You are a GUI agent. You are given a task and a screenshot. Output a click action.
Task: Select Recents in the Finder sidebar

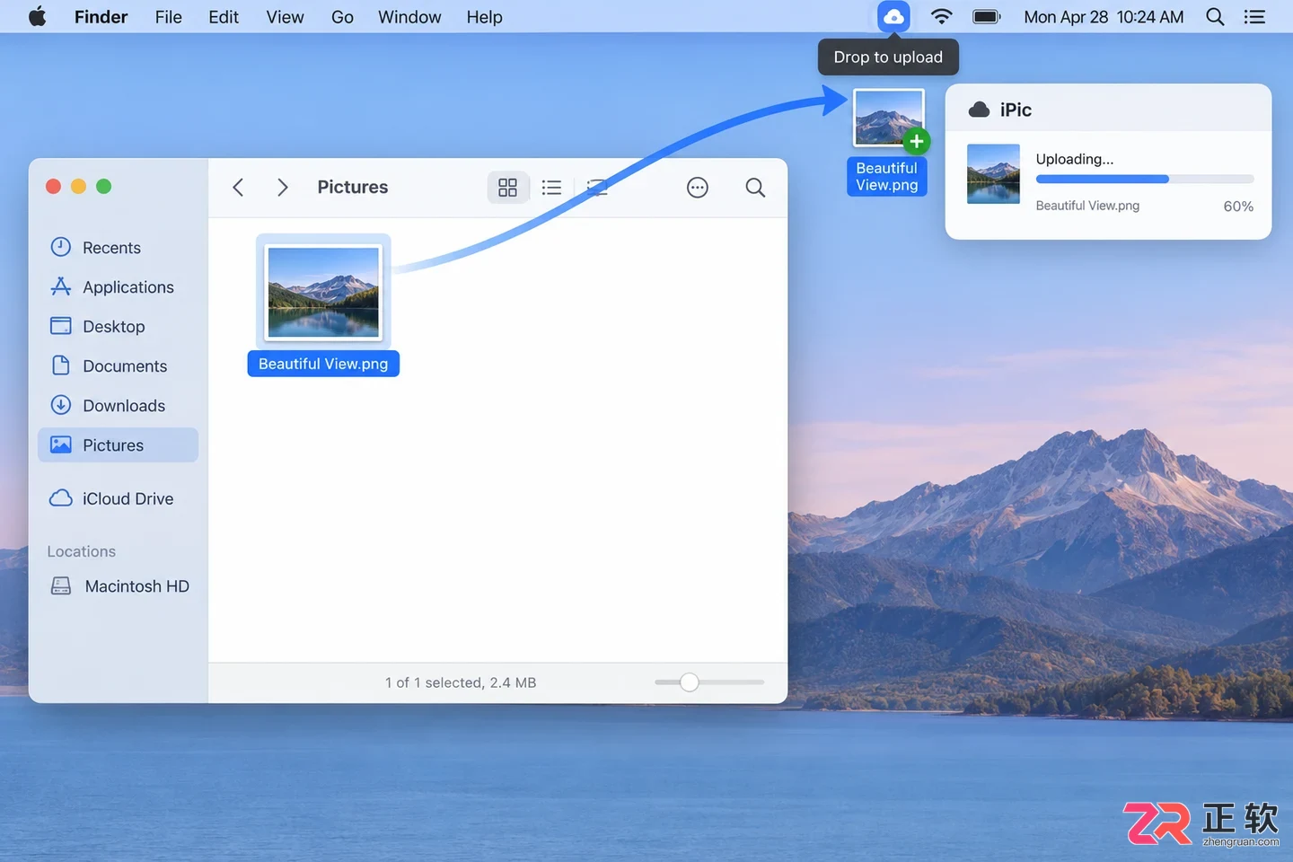click(118, 247)
